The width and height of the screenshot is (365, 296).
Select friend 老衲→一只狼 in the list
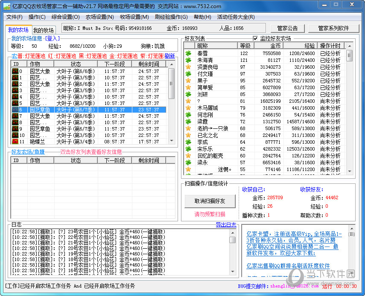pos(265,128)
